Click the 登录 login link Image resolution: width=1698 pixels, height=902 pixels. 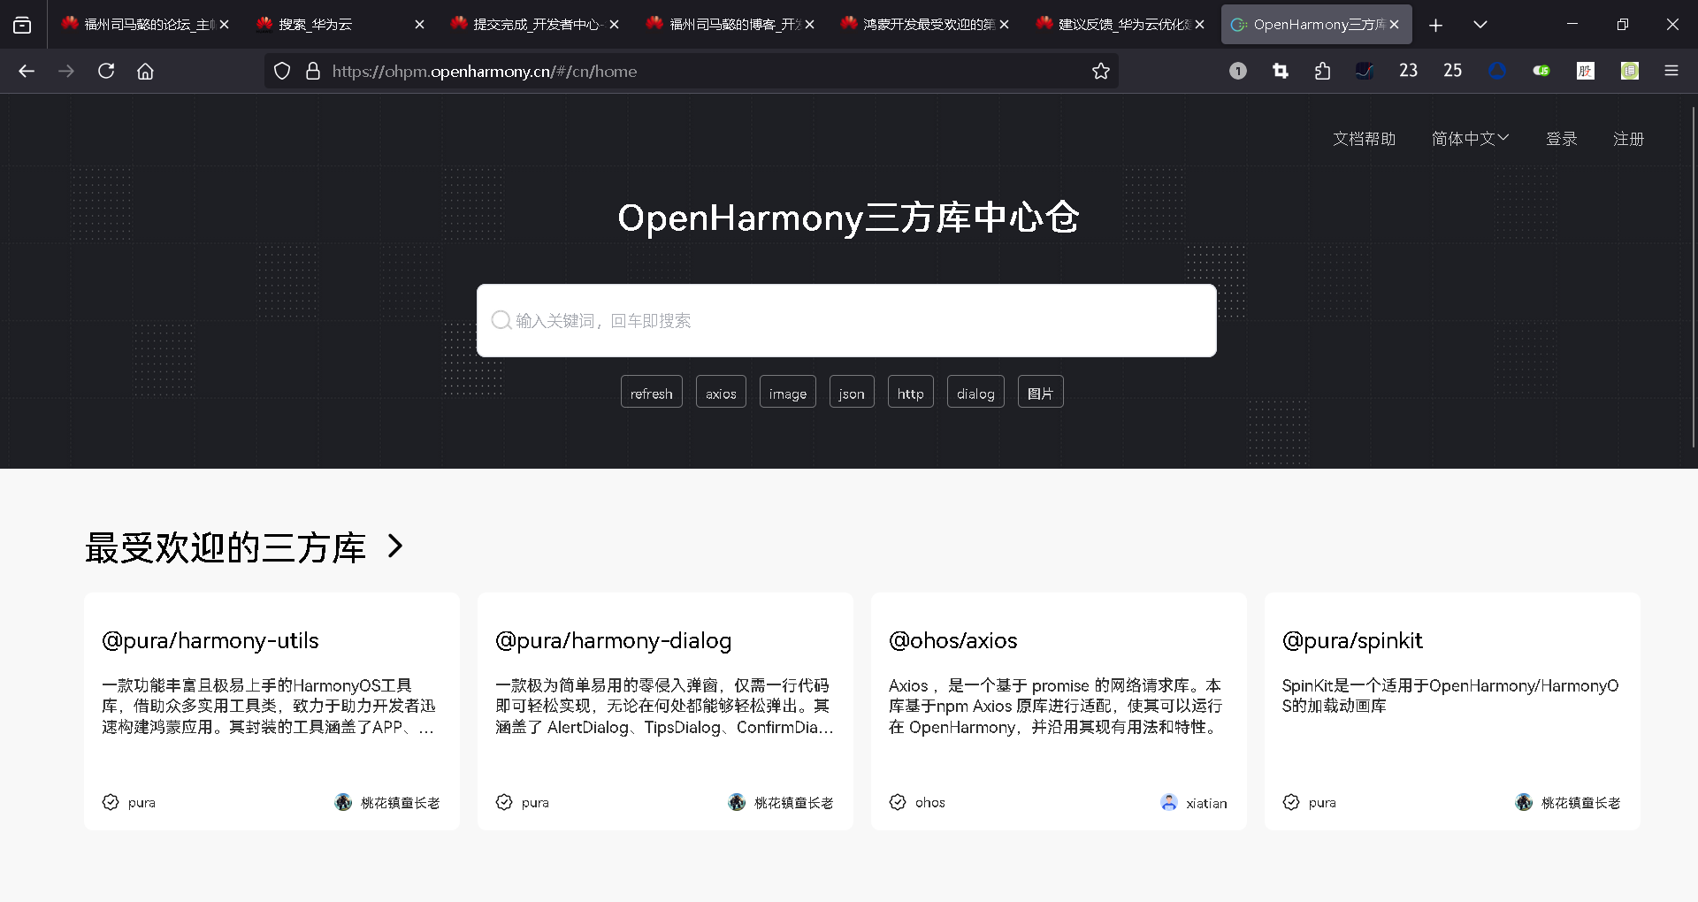tap(1561, 139)
